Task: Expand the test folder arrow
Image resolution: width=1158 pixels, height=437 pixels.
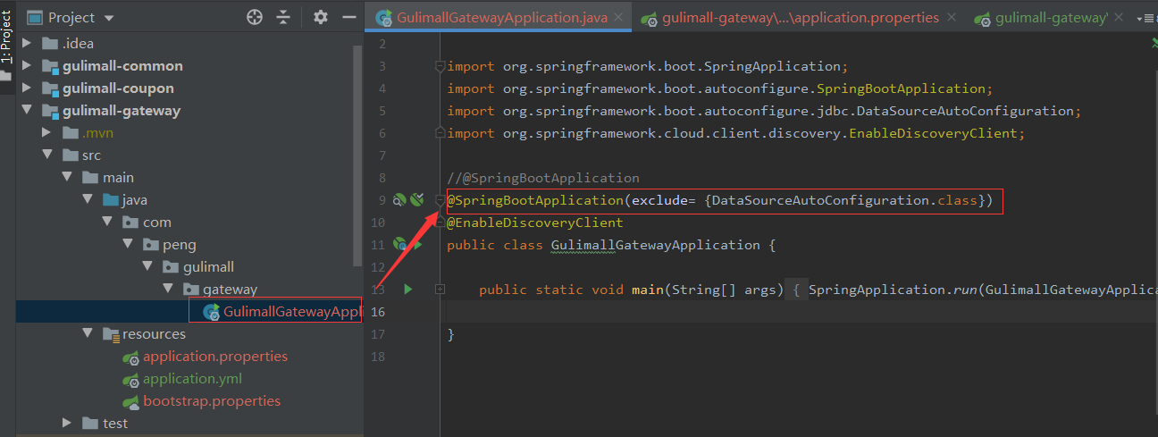Action: tap(68, 423)
